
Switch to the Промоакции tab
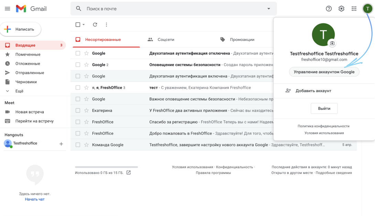(242, 40)
